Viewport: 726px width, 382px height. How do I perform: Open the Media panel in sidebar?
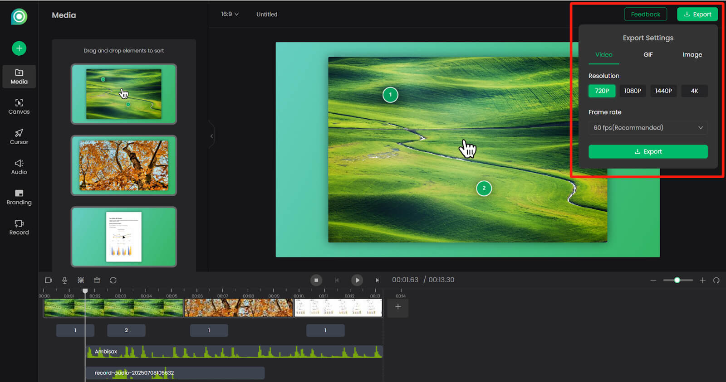[19, 77]
